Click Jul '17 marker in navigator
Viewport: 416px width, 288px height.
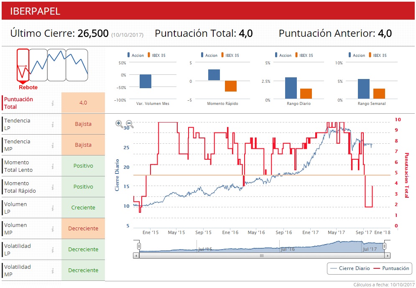(370, 249)
